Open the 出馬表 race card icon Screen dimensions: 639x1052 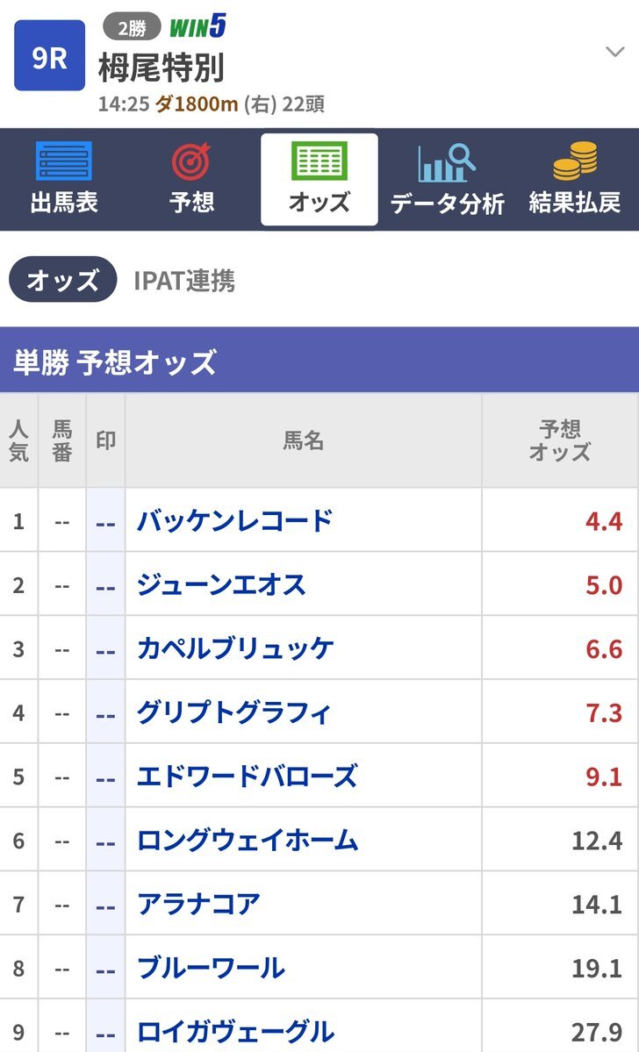(63, 161)
